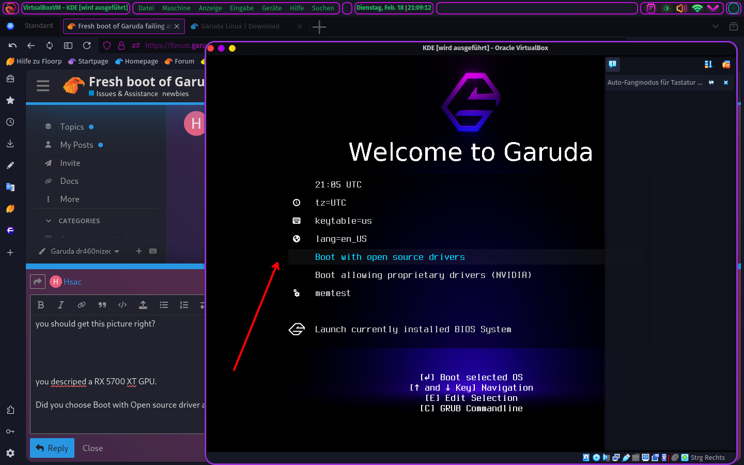Open the Geräte menu
744x465 pixels.
pos(272,8)
